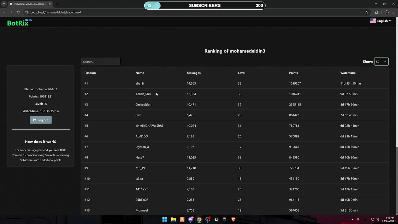Sort by the Messages column header

[193, 73]
